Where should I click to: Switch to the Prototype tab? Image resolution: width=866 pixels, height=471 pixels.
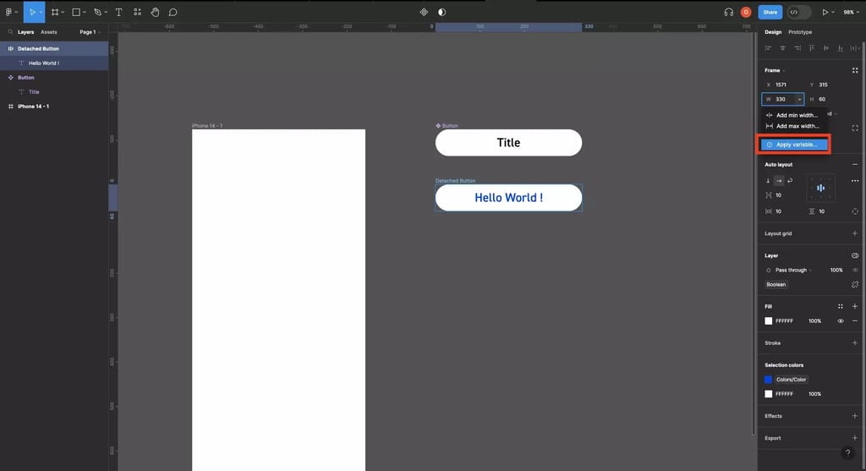click(x=800, y=32)
